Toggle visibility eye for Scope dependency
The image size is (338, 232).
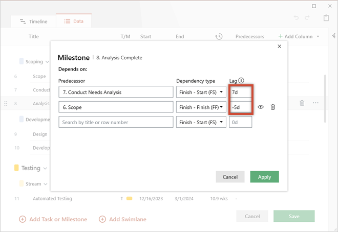[x=261, y=107]
